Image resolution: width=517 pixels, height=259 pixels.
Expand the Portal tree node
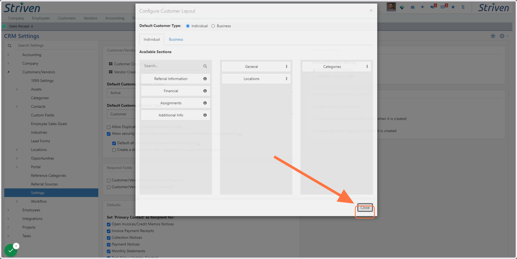(17, 167)
